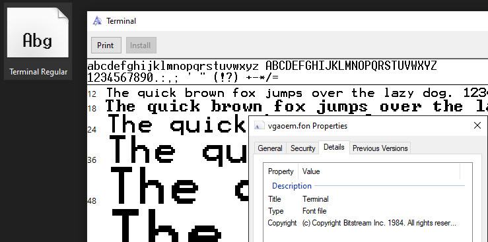Image resolution: width=488 pixels, height=242 pixels.
Task: Click the alphabet character preview line
Action: pos(262,66)
